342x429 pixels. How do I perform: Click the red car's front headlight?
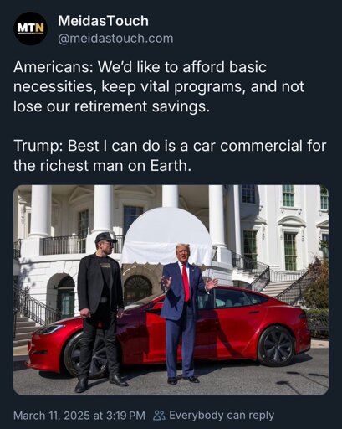pyautogui.click(x=49, y=329)
